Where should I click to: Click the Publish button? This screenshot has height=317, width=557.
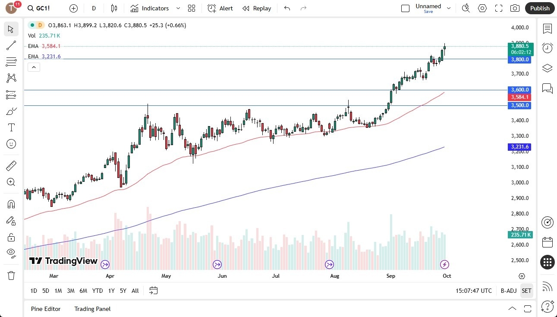tap(539, 8)
